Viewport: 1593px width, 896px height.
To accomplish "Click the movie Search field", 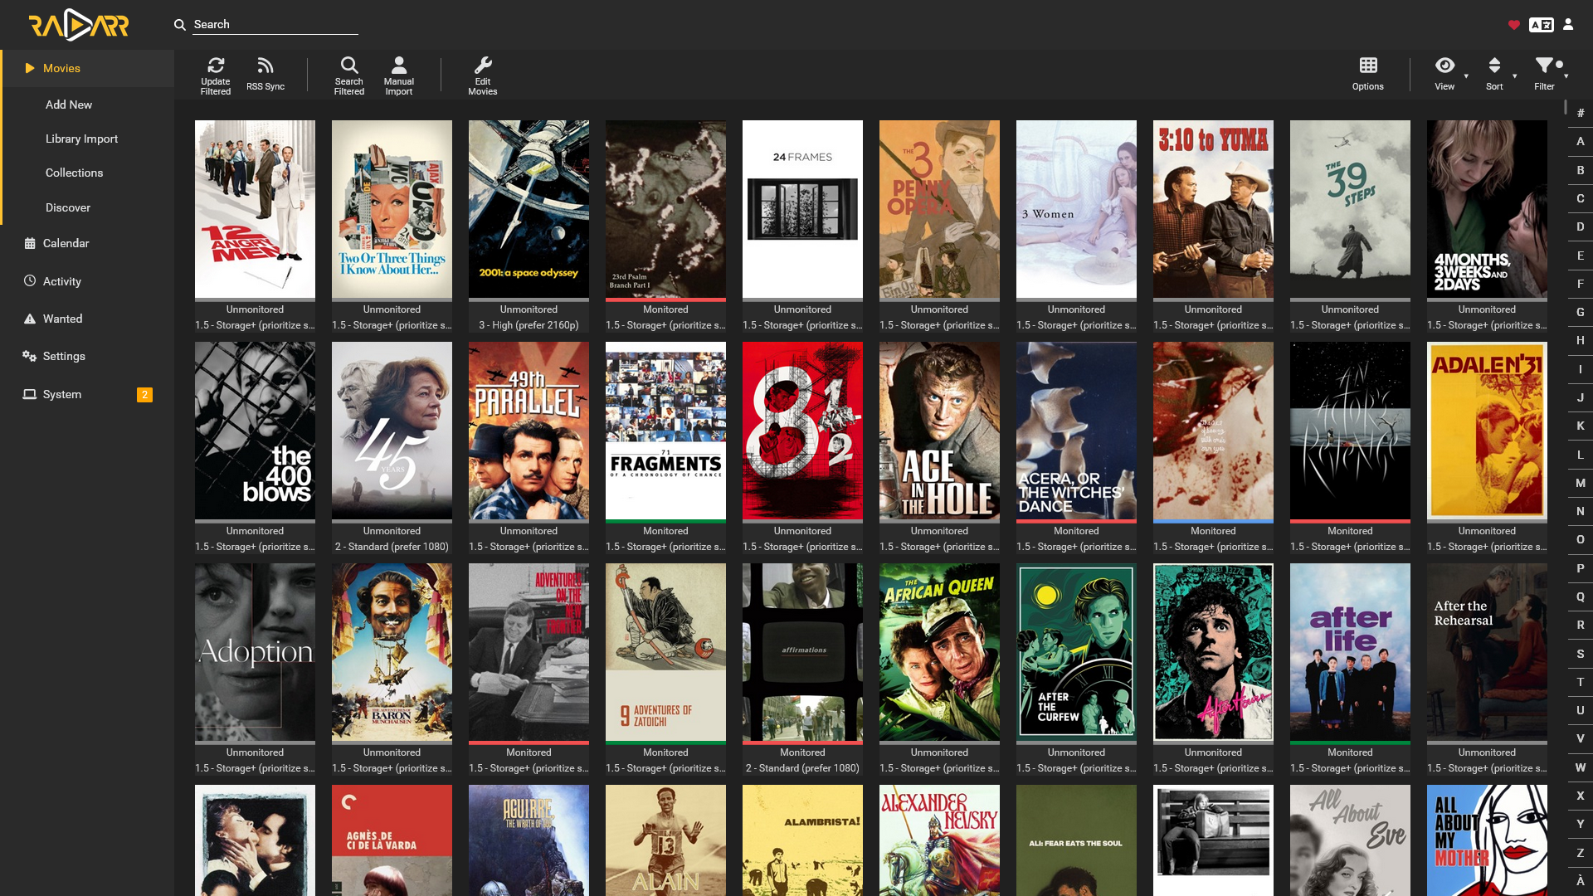I will point(275,25).
